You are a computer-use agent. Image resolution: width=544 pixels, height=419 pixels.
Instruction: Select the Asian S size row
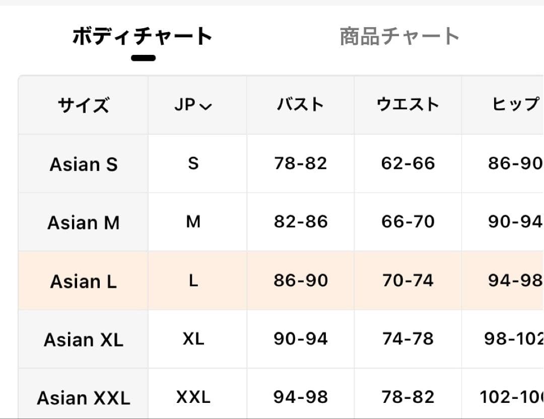point(281,163)
